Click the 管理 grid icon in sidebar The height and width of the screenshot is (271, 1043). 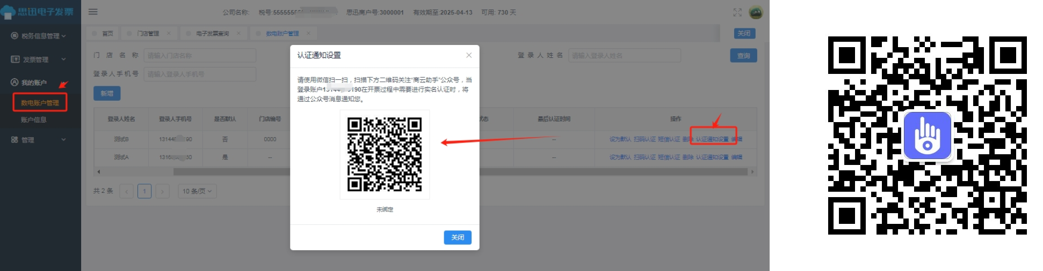coord(15,140)
